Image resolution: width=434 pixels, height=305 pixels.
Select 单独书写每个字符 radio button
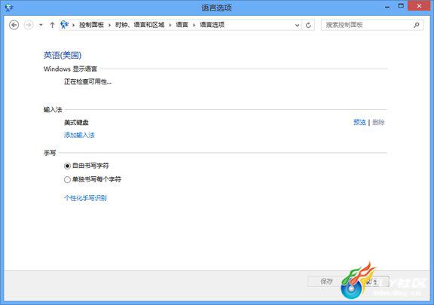click(67, 180)
